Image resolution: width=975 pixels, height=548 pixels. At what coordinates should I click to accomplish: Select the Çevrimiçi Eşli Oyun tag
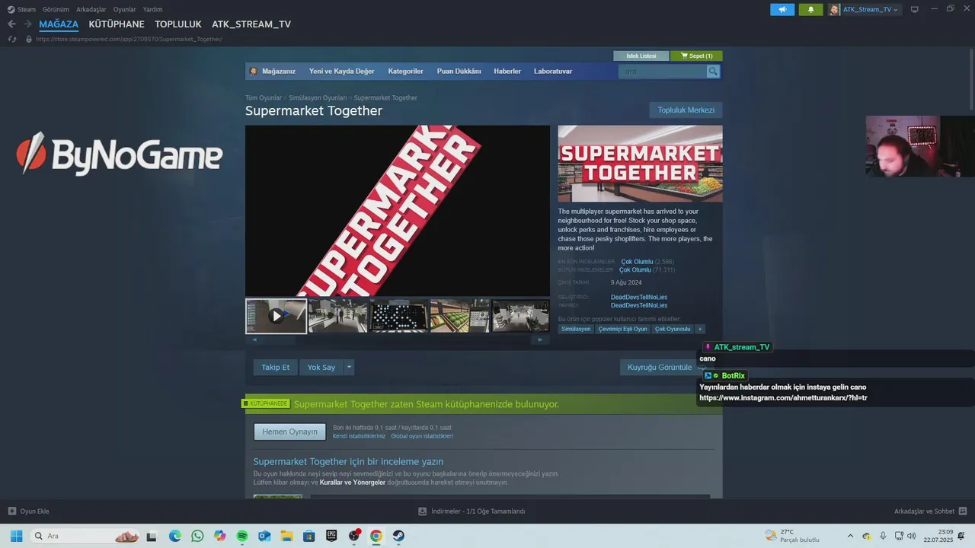pyautogui.click(x=622, y=329)
